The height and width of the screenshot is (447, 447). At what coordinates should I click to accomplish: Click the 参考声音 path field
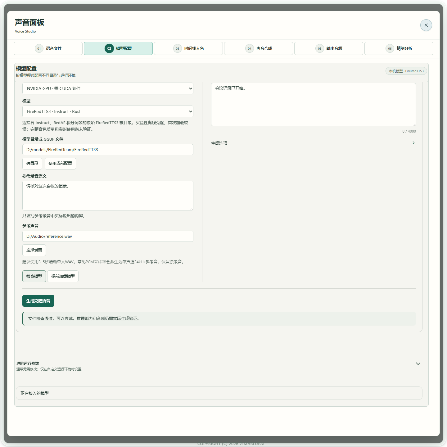click(108, 236)
